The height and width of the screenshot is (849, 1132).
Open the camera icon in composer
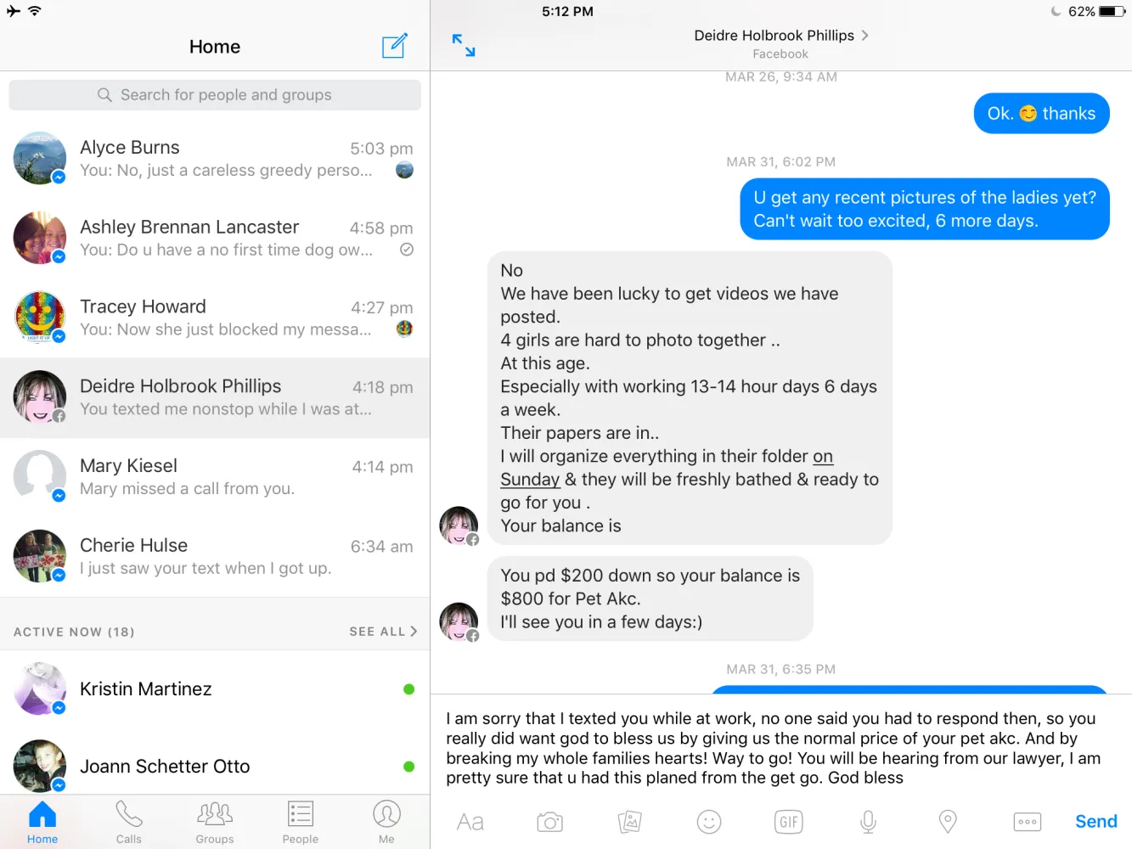(x=549, y=822)
